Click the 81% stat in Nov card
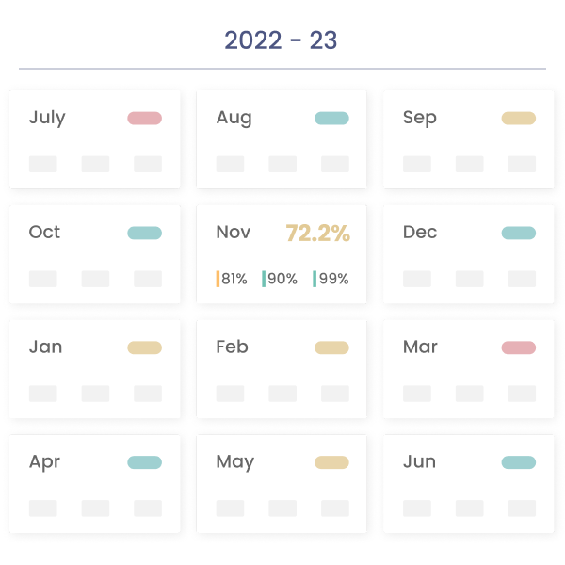 233,279
